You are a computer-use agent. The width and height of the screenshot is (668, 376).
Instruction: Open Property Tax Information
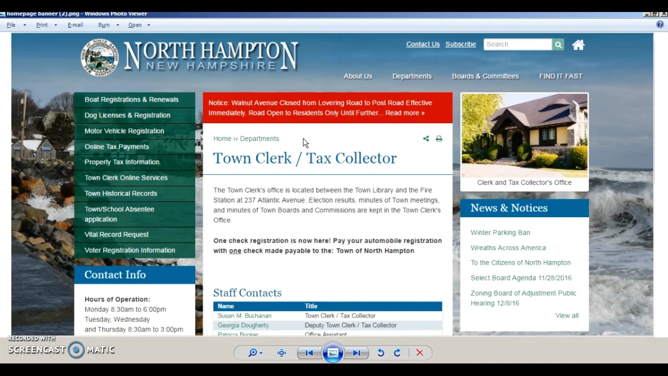point(135,162)
